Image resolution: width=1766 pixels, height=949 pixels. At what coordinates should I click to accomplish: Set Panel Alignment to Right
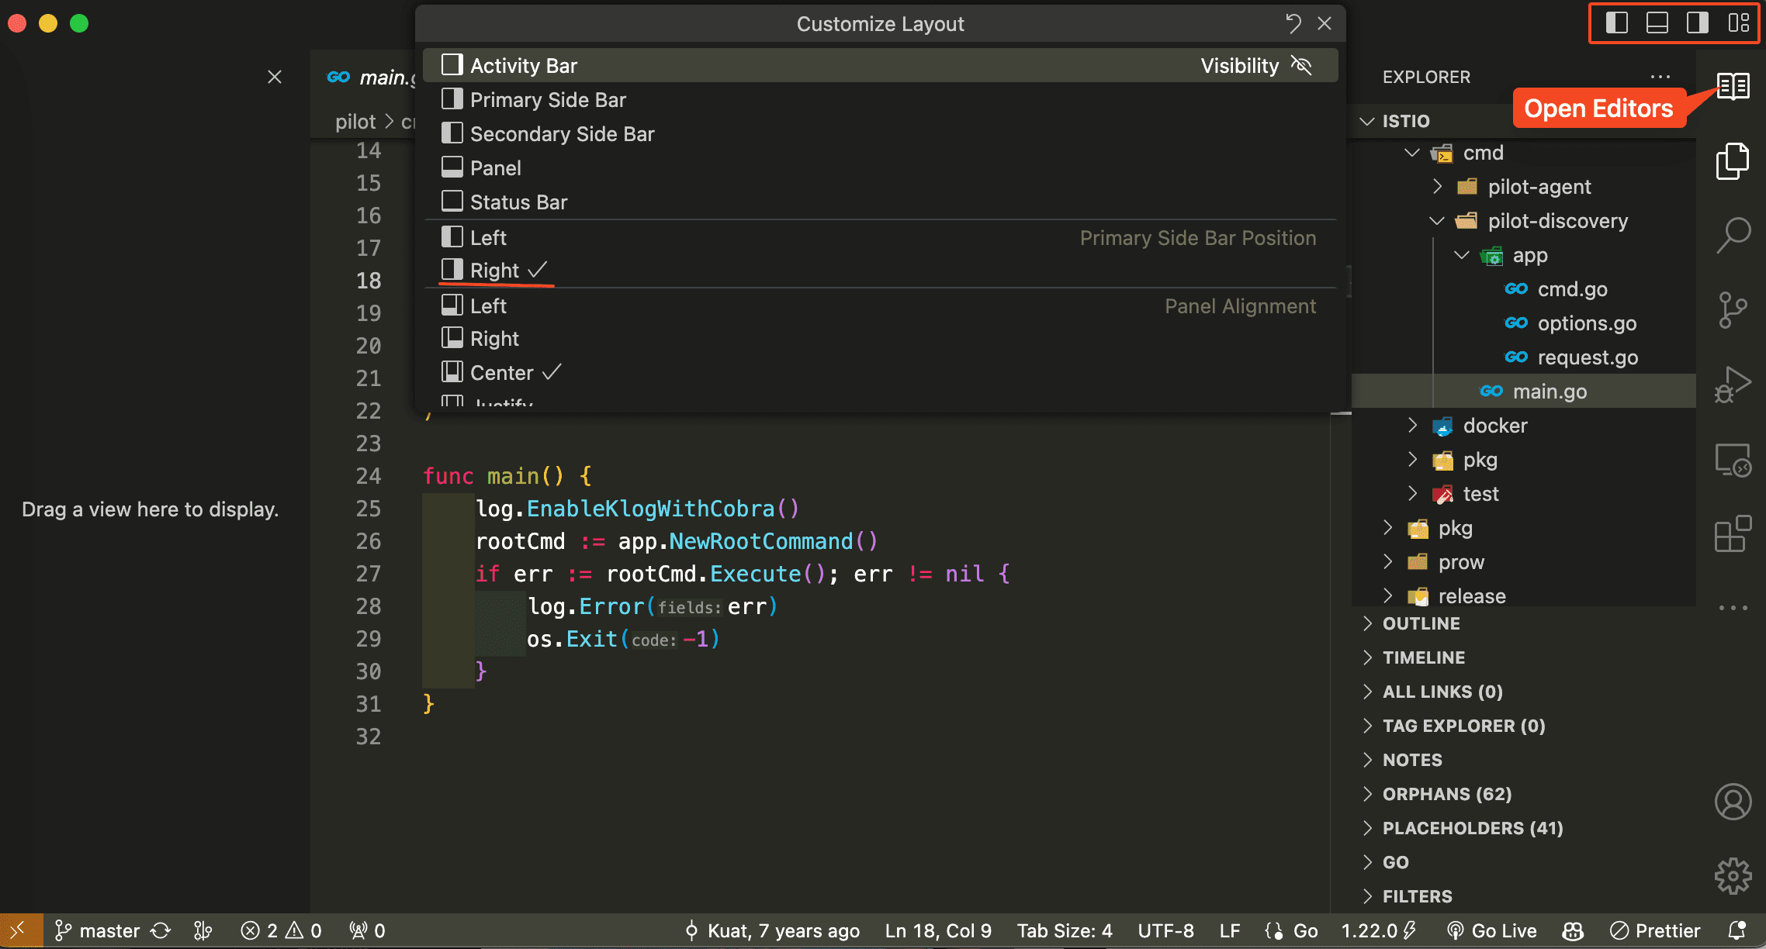click(x=881, y=339)
